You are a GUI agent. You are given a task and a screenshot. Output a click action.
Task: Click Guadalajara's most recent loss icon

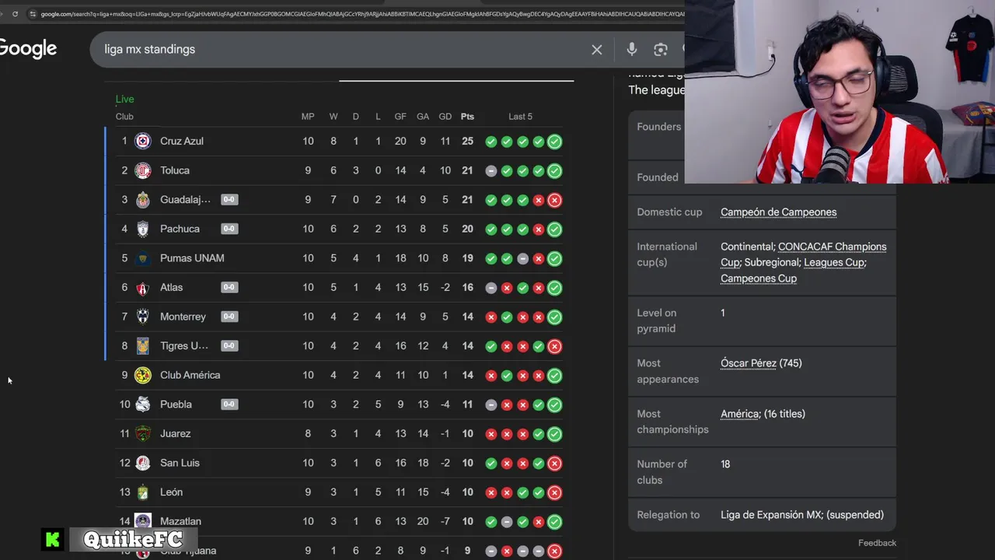(554, 200)
